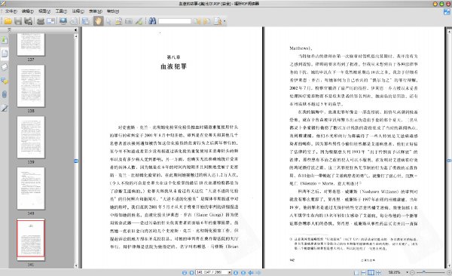452x276 pixels.
Task: Print the document with the printer icon
Action: point(41,21)
